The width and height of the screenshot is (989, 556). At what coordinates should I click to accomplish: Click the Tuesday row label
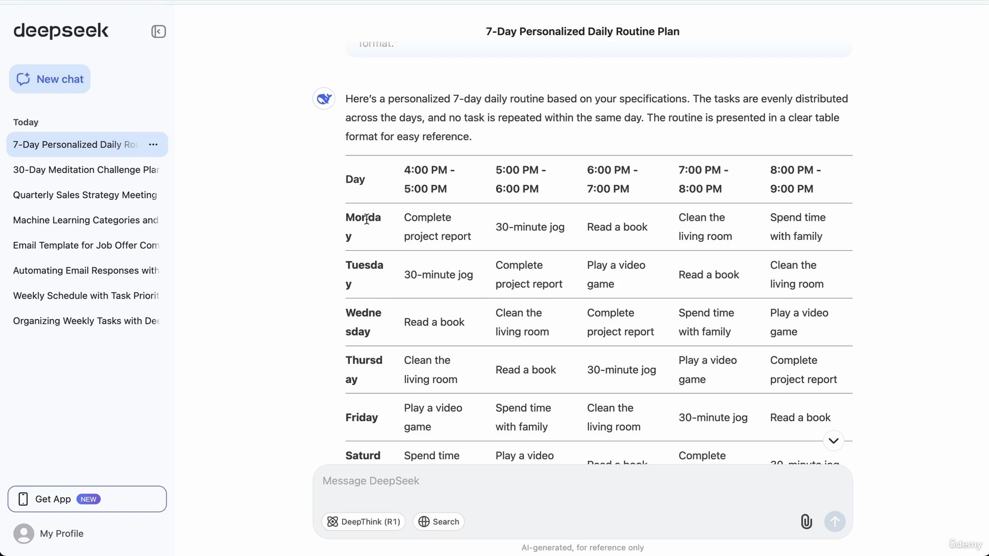click(x=365, y=275)
